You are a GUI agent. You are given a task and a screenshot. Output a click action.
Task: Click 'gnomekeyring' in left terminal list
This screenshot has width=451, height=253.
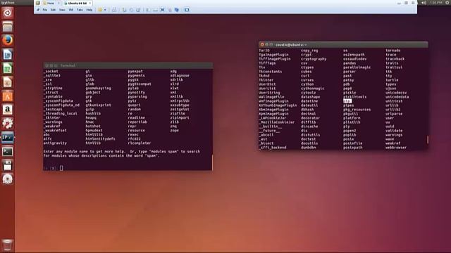(99, 89)
